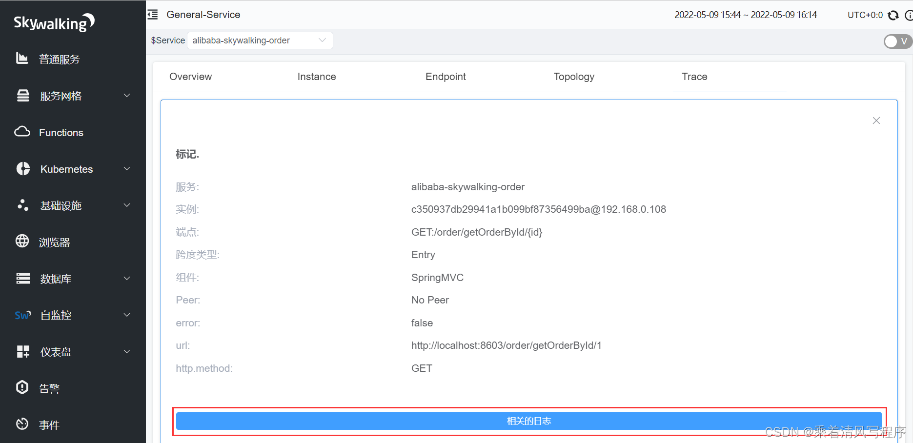Open the Functions menu item
Screen dimensions: 913x443
(x=61, y=133)
